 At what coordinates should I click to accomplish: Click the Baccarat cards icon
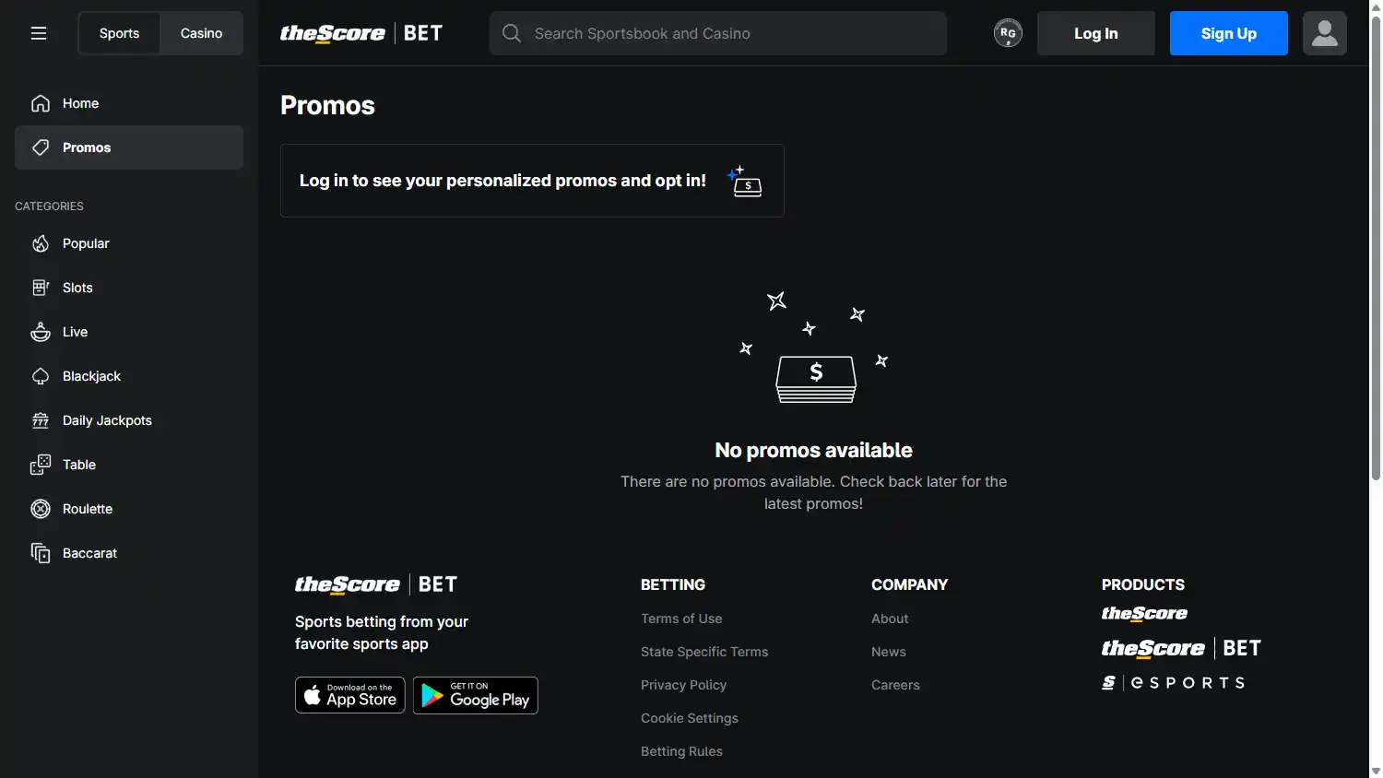[x=41, y=553]
